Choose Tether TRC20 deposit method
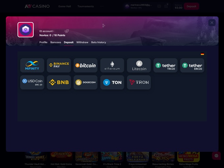Image resolution: width=224 pixels, height=168 pixels. point(165,65)
